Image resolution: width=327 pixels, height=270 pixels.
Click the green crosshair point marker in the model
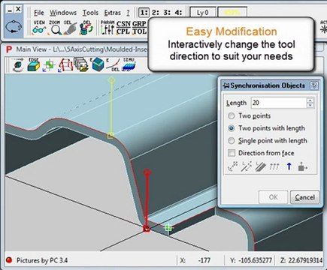click(168, 228)
